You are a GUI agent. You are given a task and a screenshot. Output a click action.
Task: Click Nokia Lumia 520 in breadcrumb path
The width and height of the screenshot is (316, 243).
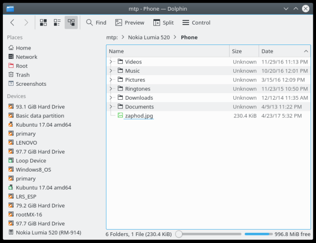(x=150, y=37)
